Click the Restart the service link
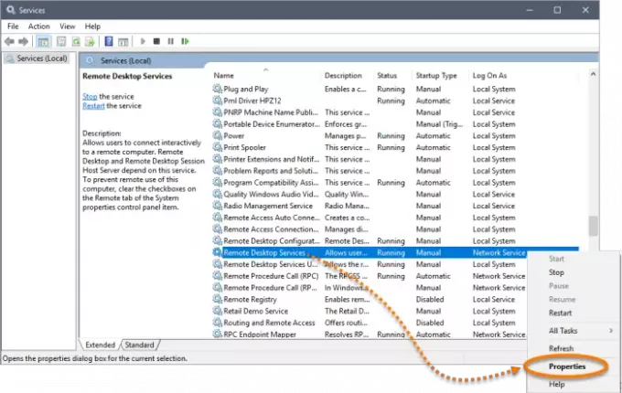Image resolution: width=622 pixels, height=393 pixels. pyautogui.click(x=93, y=106)
